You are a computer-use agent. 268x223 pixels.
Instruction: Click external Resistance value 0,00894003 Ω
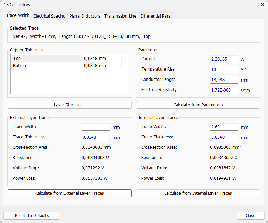click(x=95, y=157)
